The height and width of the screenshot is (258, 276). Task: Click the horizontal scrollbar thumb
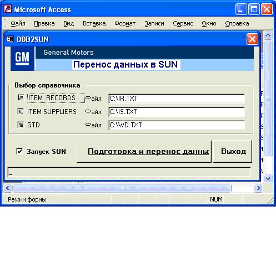(x=122, y=188)
